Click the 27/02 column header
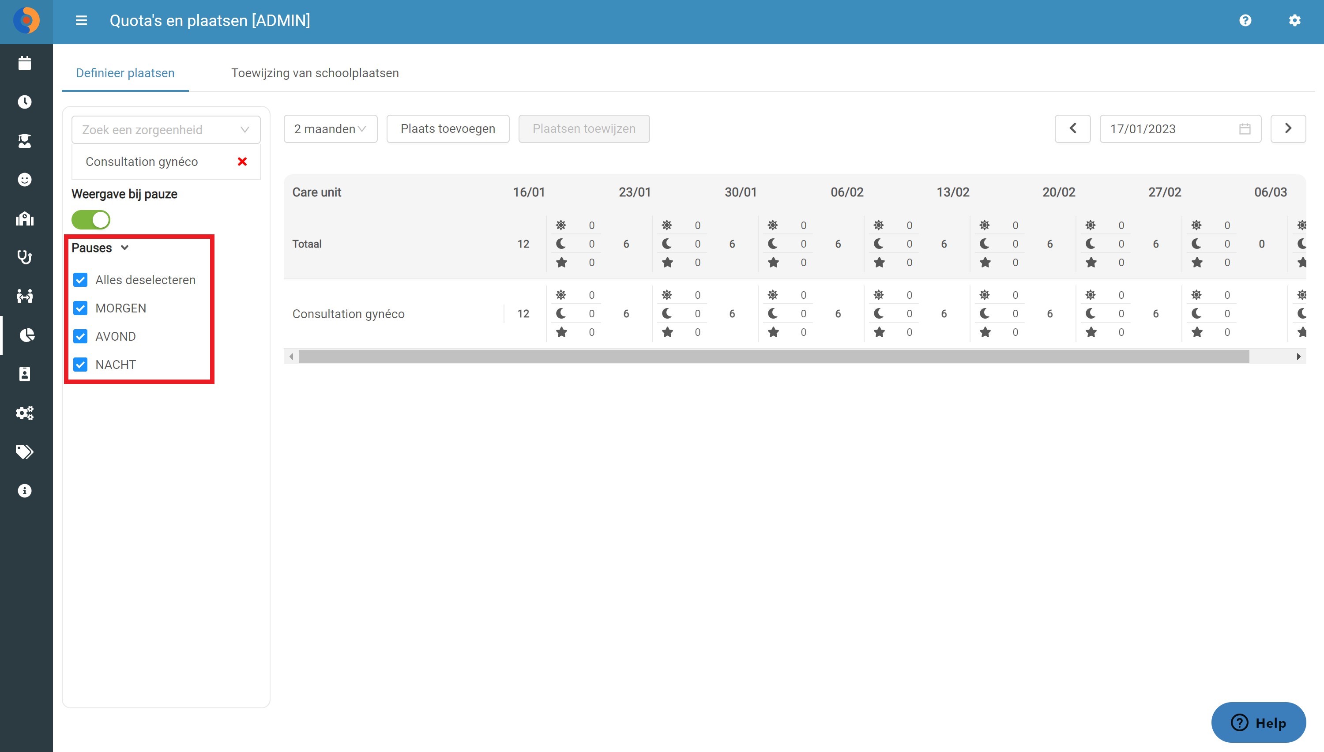The height and width of the screenshot is (752, 1324). click(1164, 192)
